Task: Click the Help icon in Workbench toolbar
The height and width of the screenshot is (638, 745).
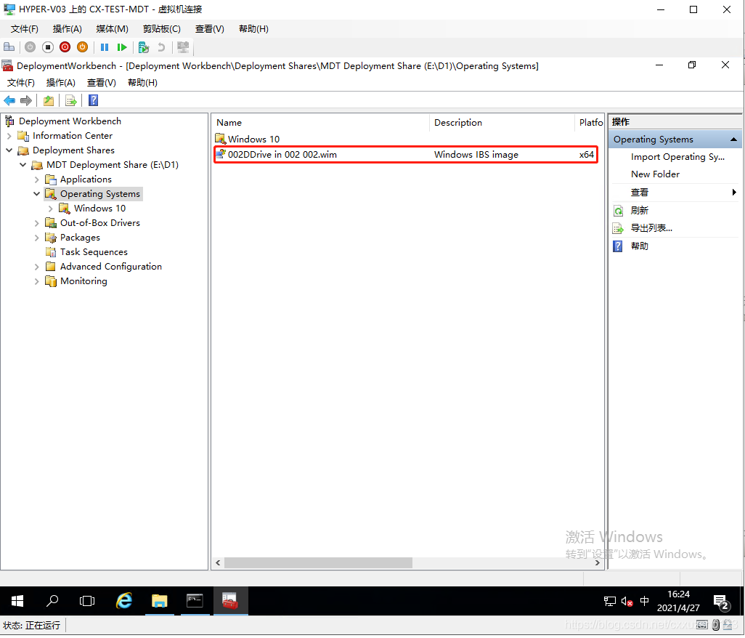Action: click(93, 100)
